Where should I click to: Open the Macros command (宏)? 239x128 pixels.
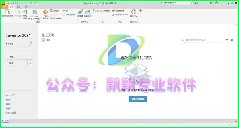[x=65, y=11]
